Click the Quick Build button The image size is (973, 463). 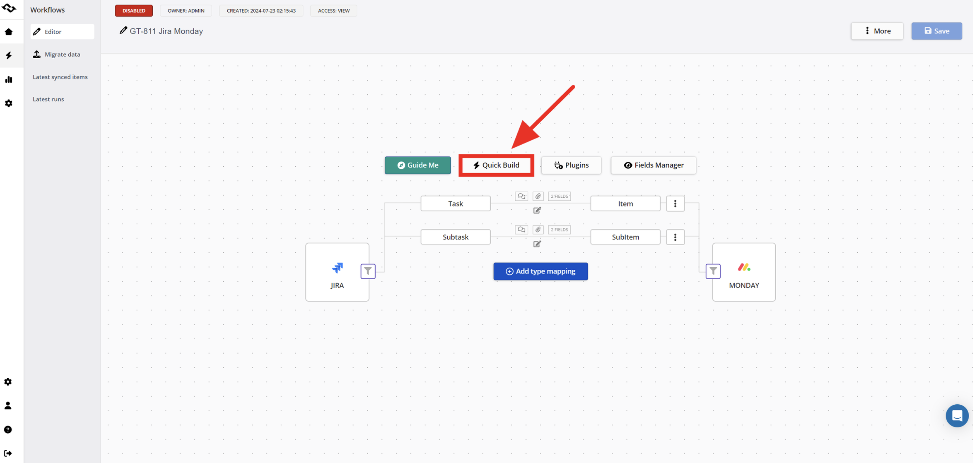pyautogui.click(x=496, y=165)
